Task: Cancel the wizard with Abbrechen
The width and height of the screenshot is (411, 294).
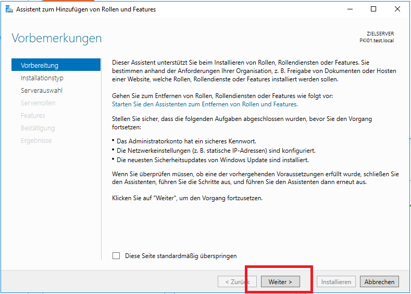Action: pos(379,281)
